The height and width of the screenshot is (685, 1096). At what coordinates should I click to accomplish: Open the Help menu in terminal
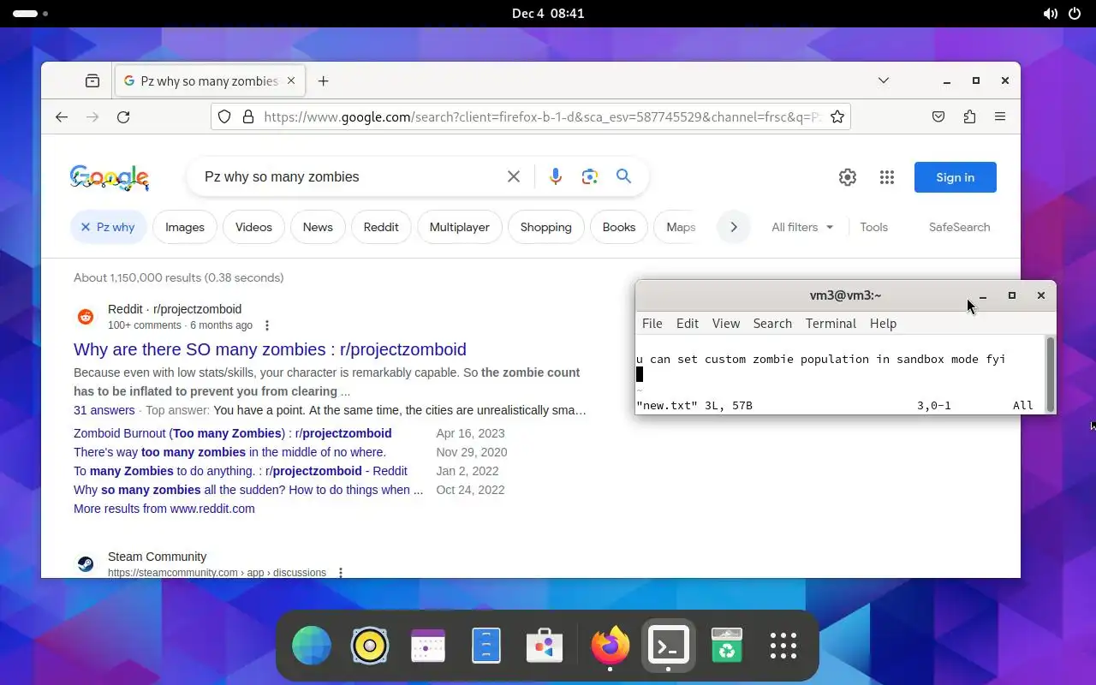883,324
